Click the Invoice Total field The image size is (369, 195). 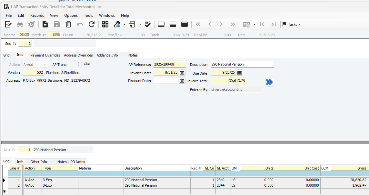pos(228,81)
